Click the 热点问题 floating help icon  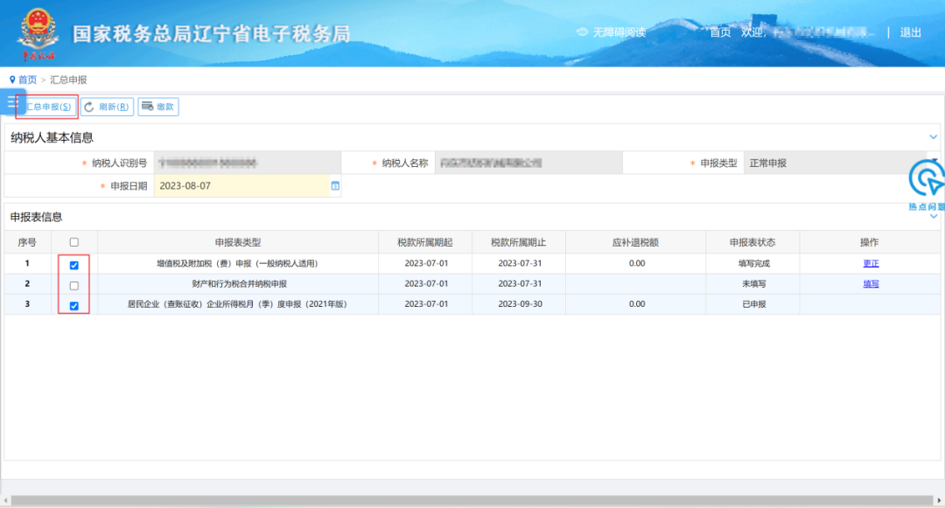(926, 179)
